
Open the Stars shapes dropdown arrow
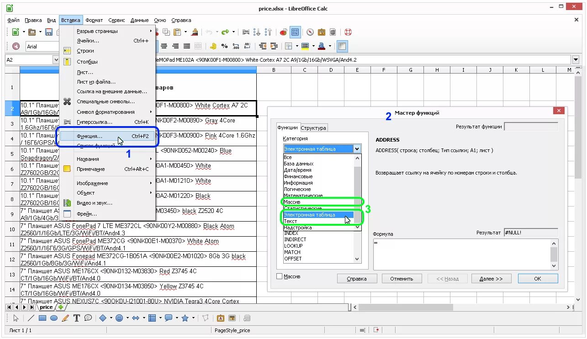[x=193, y=318]
